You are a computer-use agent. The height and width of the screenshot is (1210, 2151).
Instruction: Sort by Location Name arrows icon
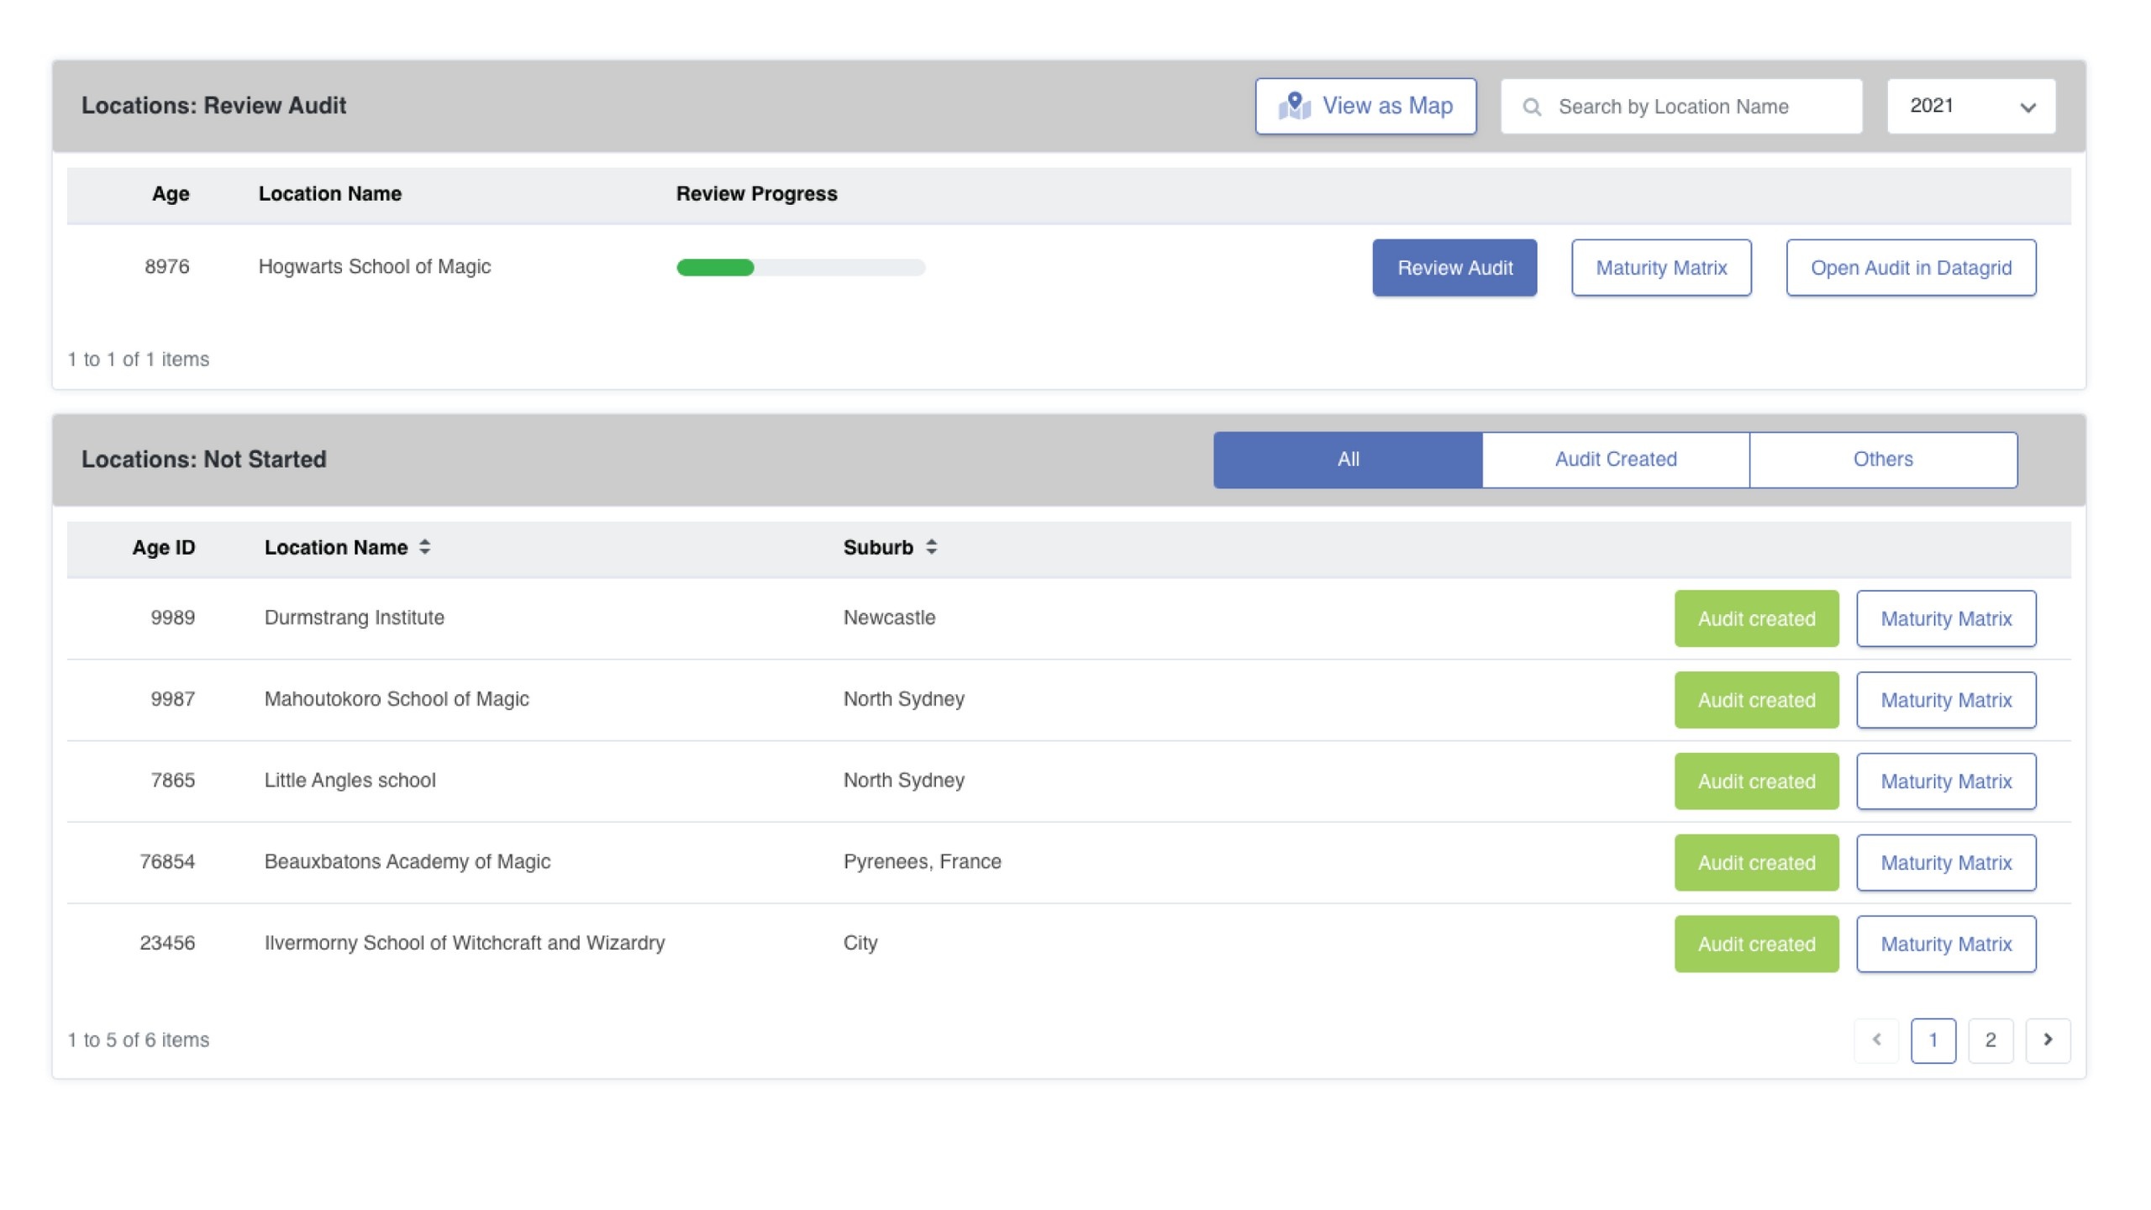[425, 547]
